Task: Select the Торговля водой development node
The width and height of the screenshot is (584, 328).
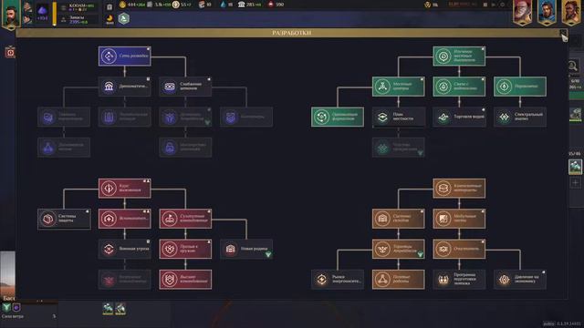Action: click(459, 118)
